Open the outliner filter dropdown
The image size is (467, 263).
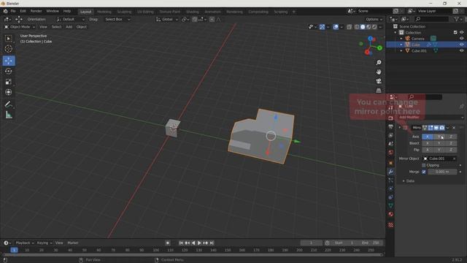458,19
